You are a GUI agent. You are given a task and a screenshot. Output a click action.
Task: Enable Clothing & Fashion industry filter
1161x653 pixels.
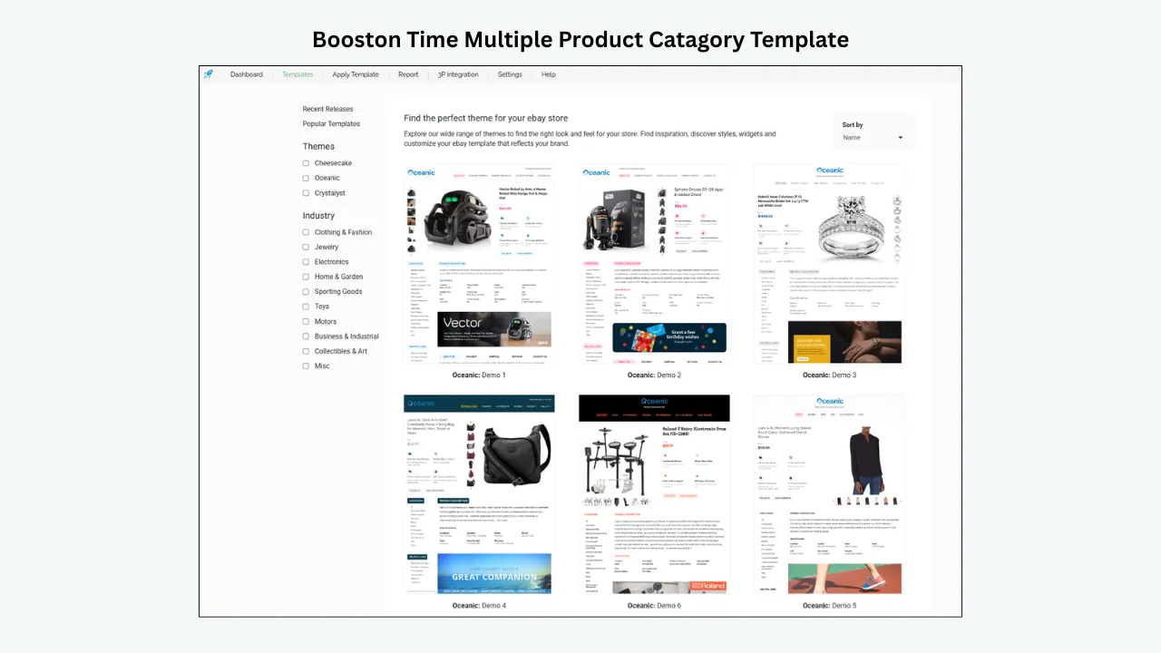(x=306, y=232)
